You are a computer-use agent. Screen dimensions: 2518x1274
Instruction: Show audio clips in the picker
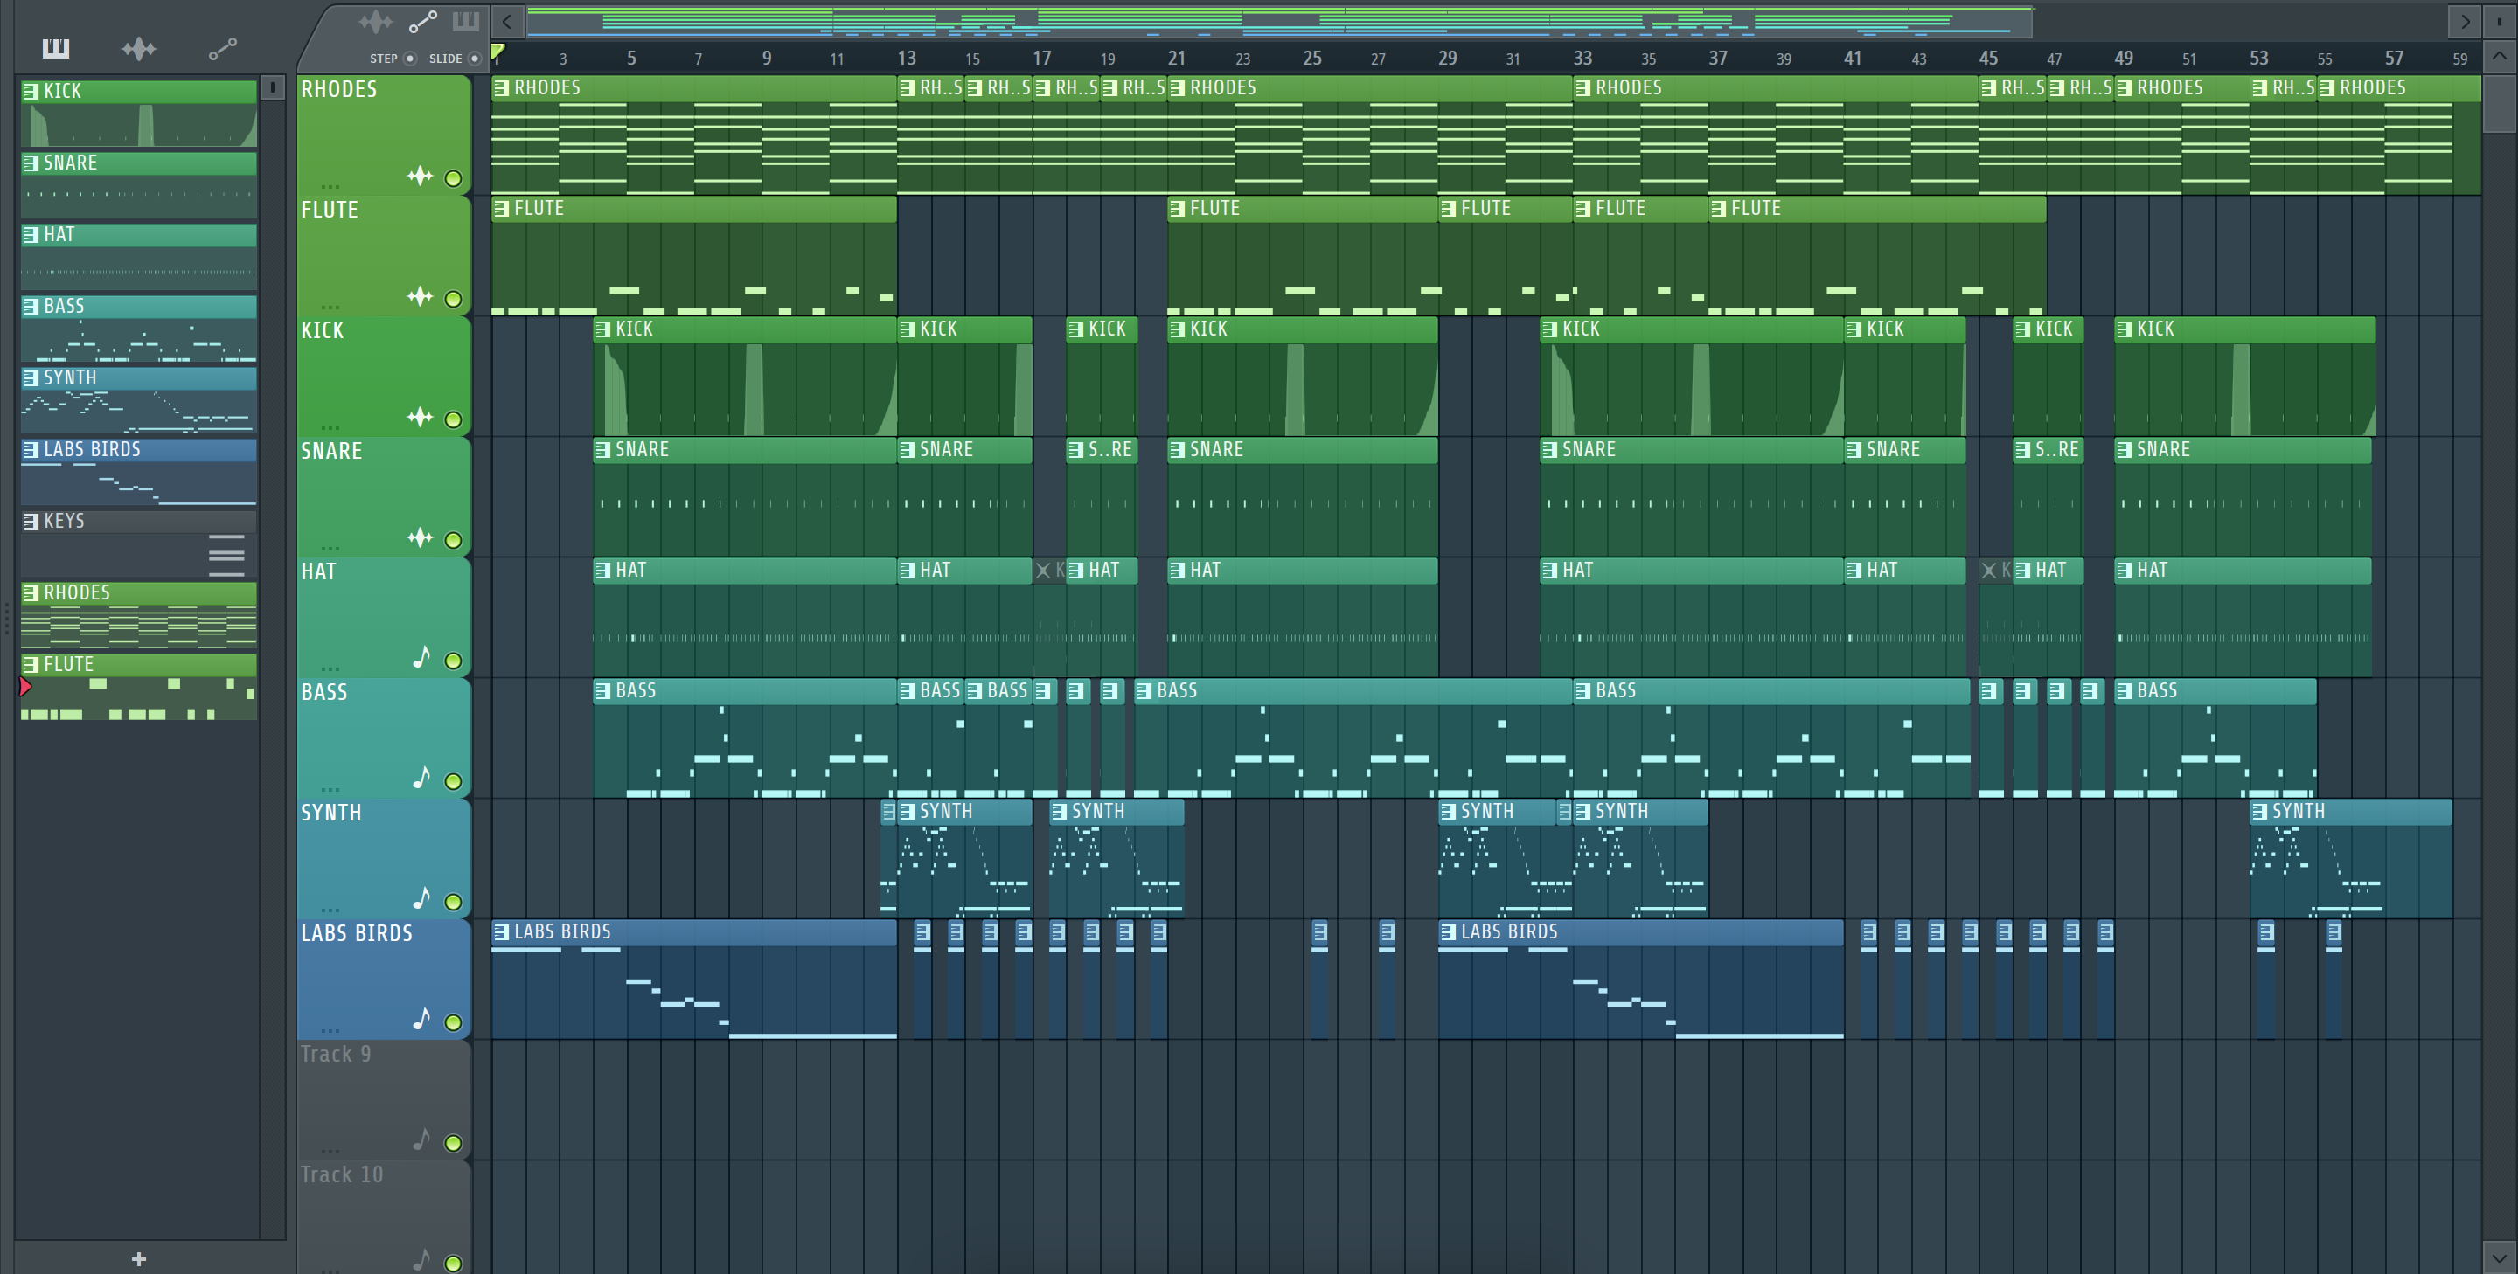point(139,48)
